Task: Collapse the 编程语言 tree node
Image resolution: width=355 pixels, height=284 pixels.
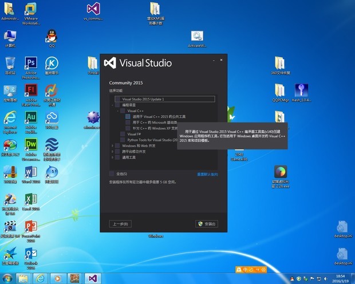Action: 112,105
